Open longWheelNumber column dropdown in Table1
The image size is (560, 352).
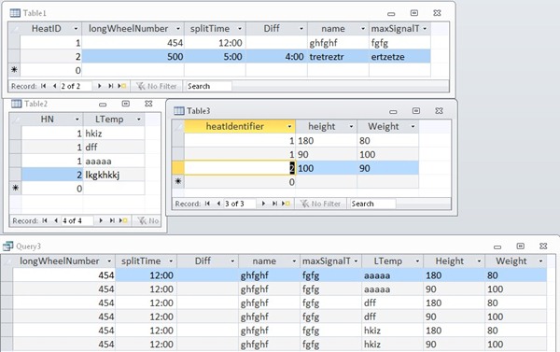[178, 29]
